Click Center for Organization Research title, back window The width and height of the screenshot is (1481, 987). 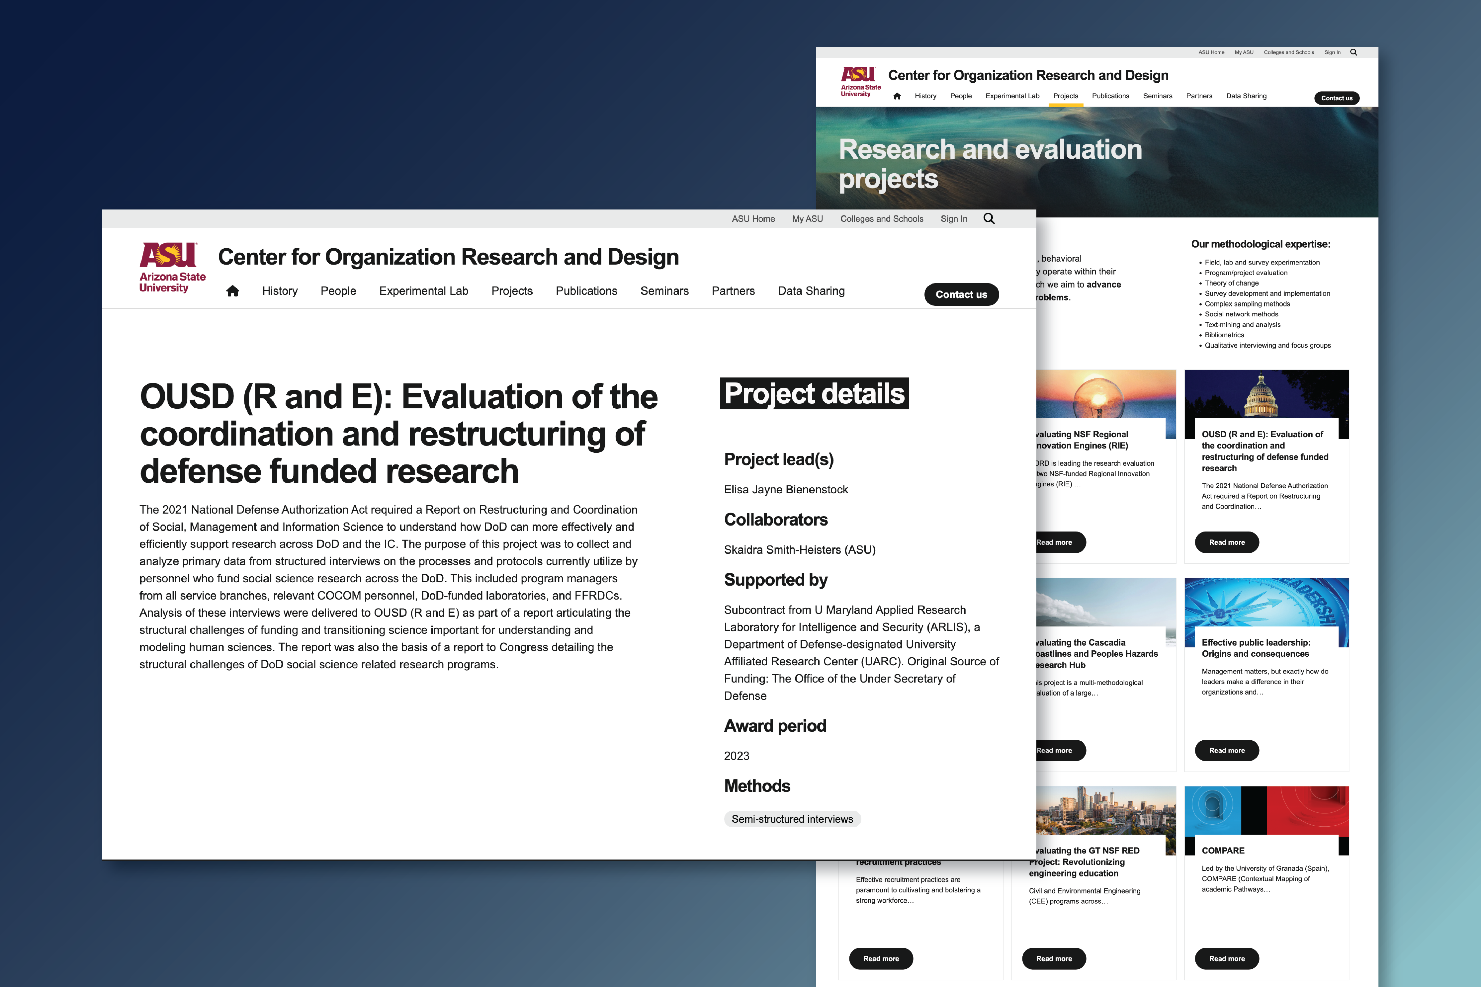point(1028,76)
